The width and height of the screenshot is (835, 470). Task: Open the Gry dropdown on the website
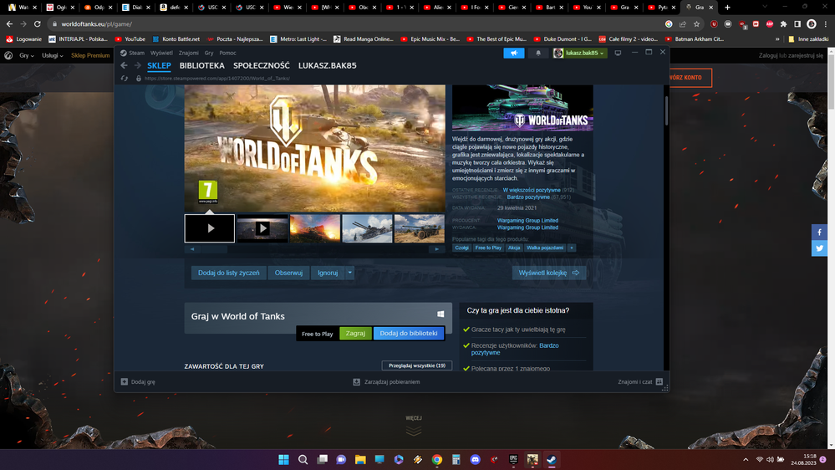26,55
